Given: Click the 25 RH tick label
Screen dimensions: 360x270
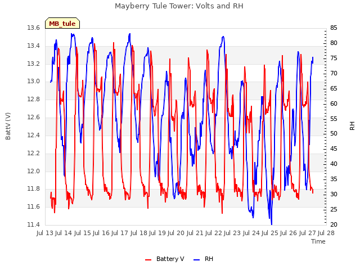Looking at the screenshot, I should point(334,209).
